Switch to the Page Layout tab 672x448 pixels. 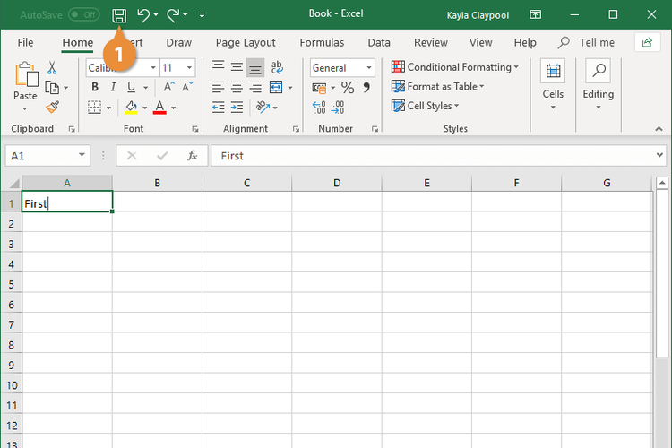246,42
